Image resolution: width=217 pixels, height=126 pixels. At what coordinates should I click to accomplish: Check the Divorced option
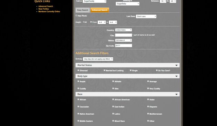pos(78,70)
